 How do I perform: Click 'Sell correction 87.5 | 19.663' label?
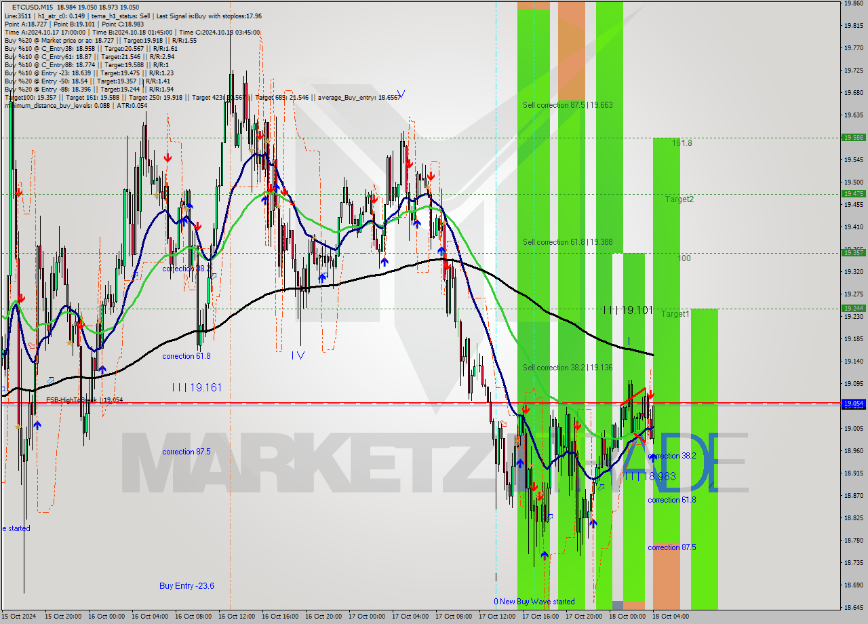[x=568, y=105]
